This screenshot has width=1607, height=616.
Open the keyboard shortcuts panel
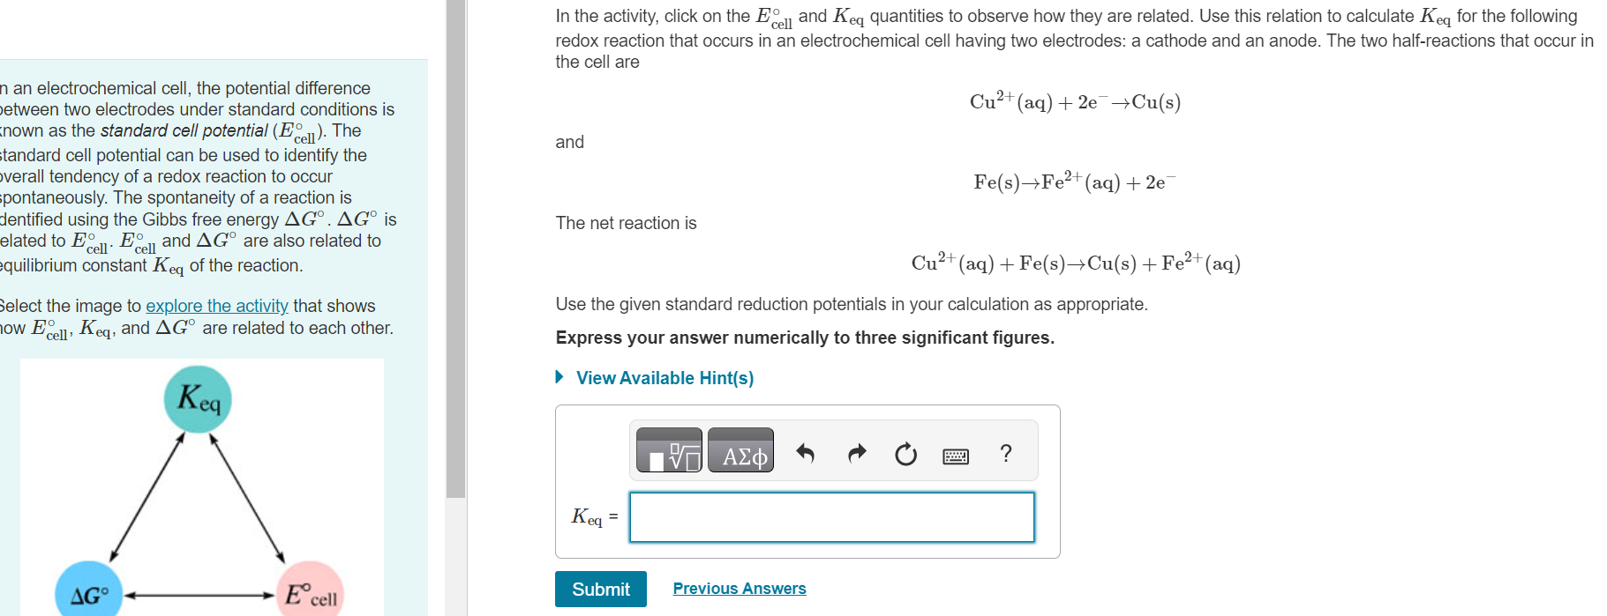pos(955,455)
